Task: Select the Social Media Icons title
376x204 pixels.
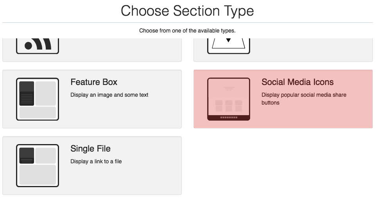Action: pos(297,82)
